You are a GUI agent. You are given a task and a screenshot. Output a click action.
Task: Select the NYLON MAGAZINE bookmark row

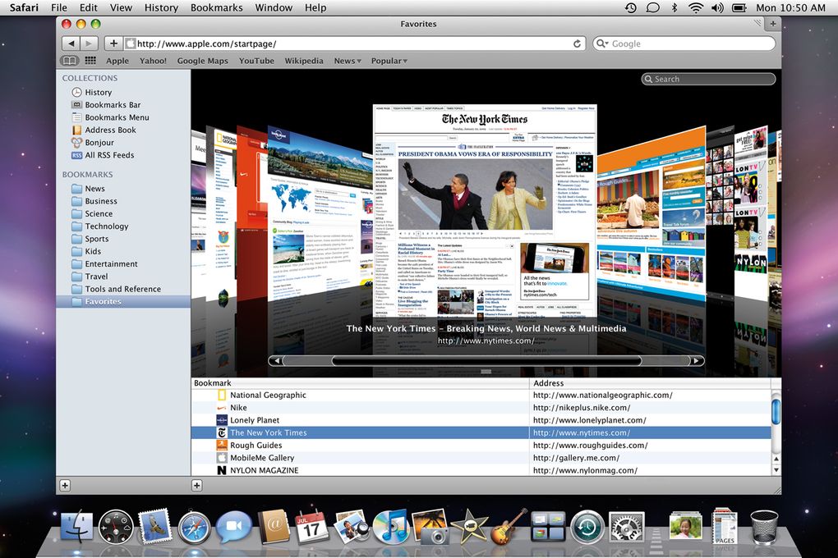[x=481, y=470]
